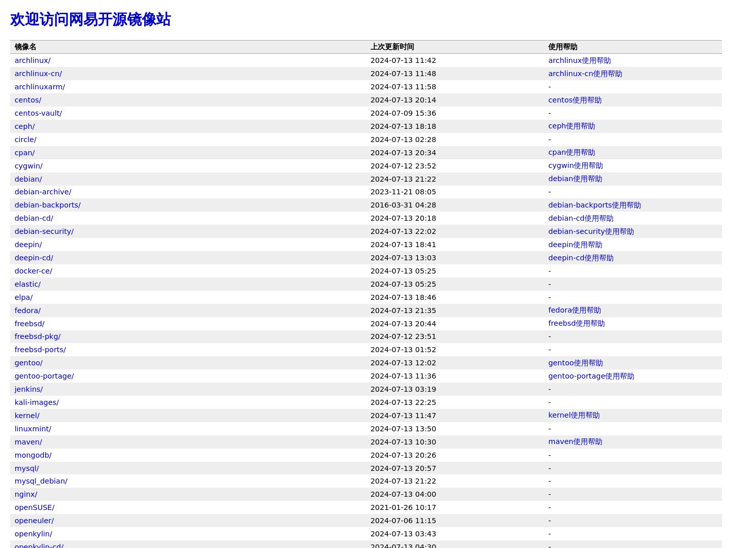Open the archlinux/ mirror directory

32,60
